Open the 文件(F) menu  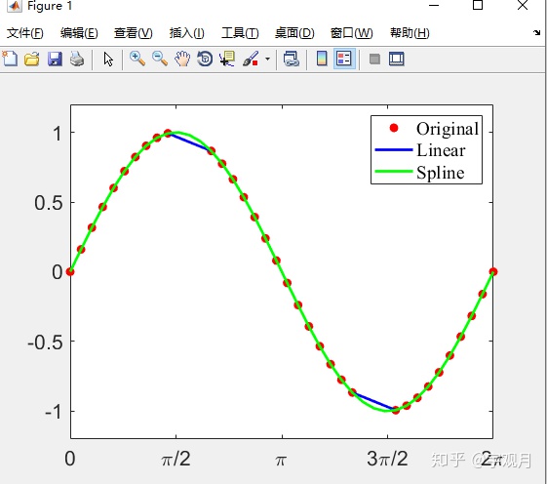tap(25, 33)
